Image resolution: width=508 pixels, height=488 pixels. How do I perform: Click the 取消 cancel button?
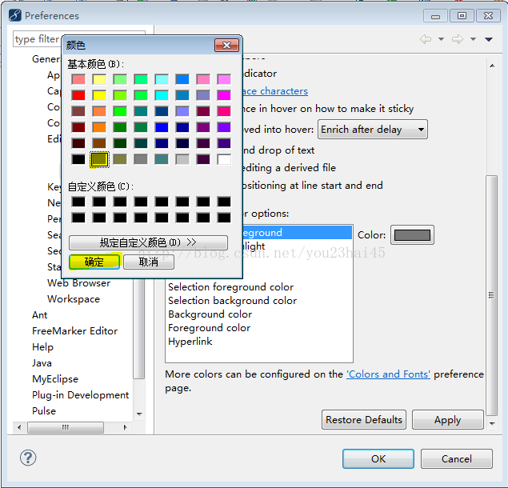(x=149, y=262)
